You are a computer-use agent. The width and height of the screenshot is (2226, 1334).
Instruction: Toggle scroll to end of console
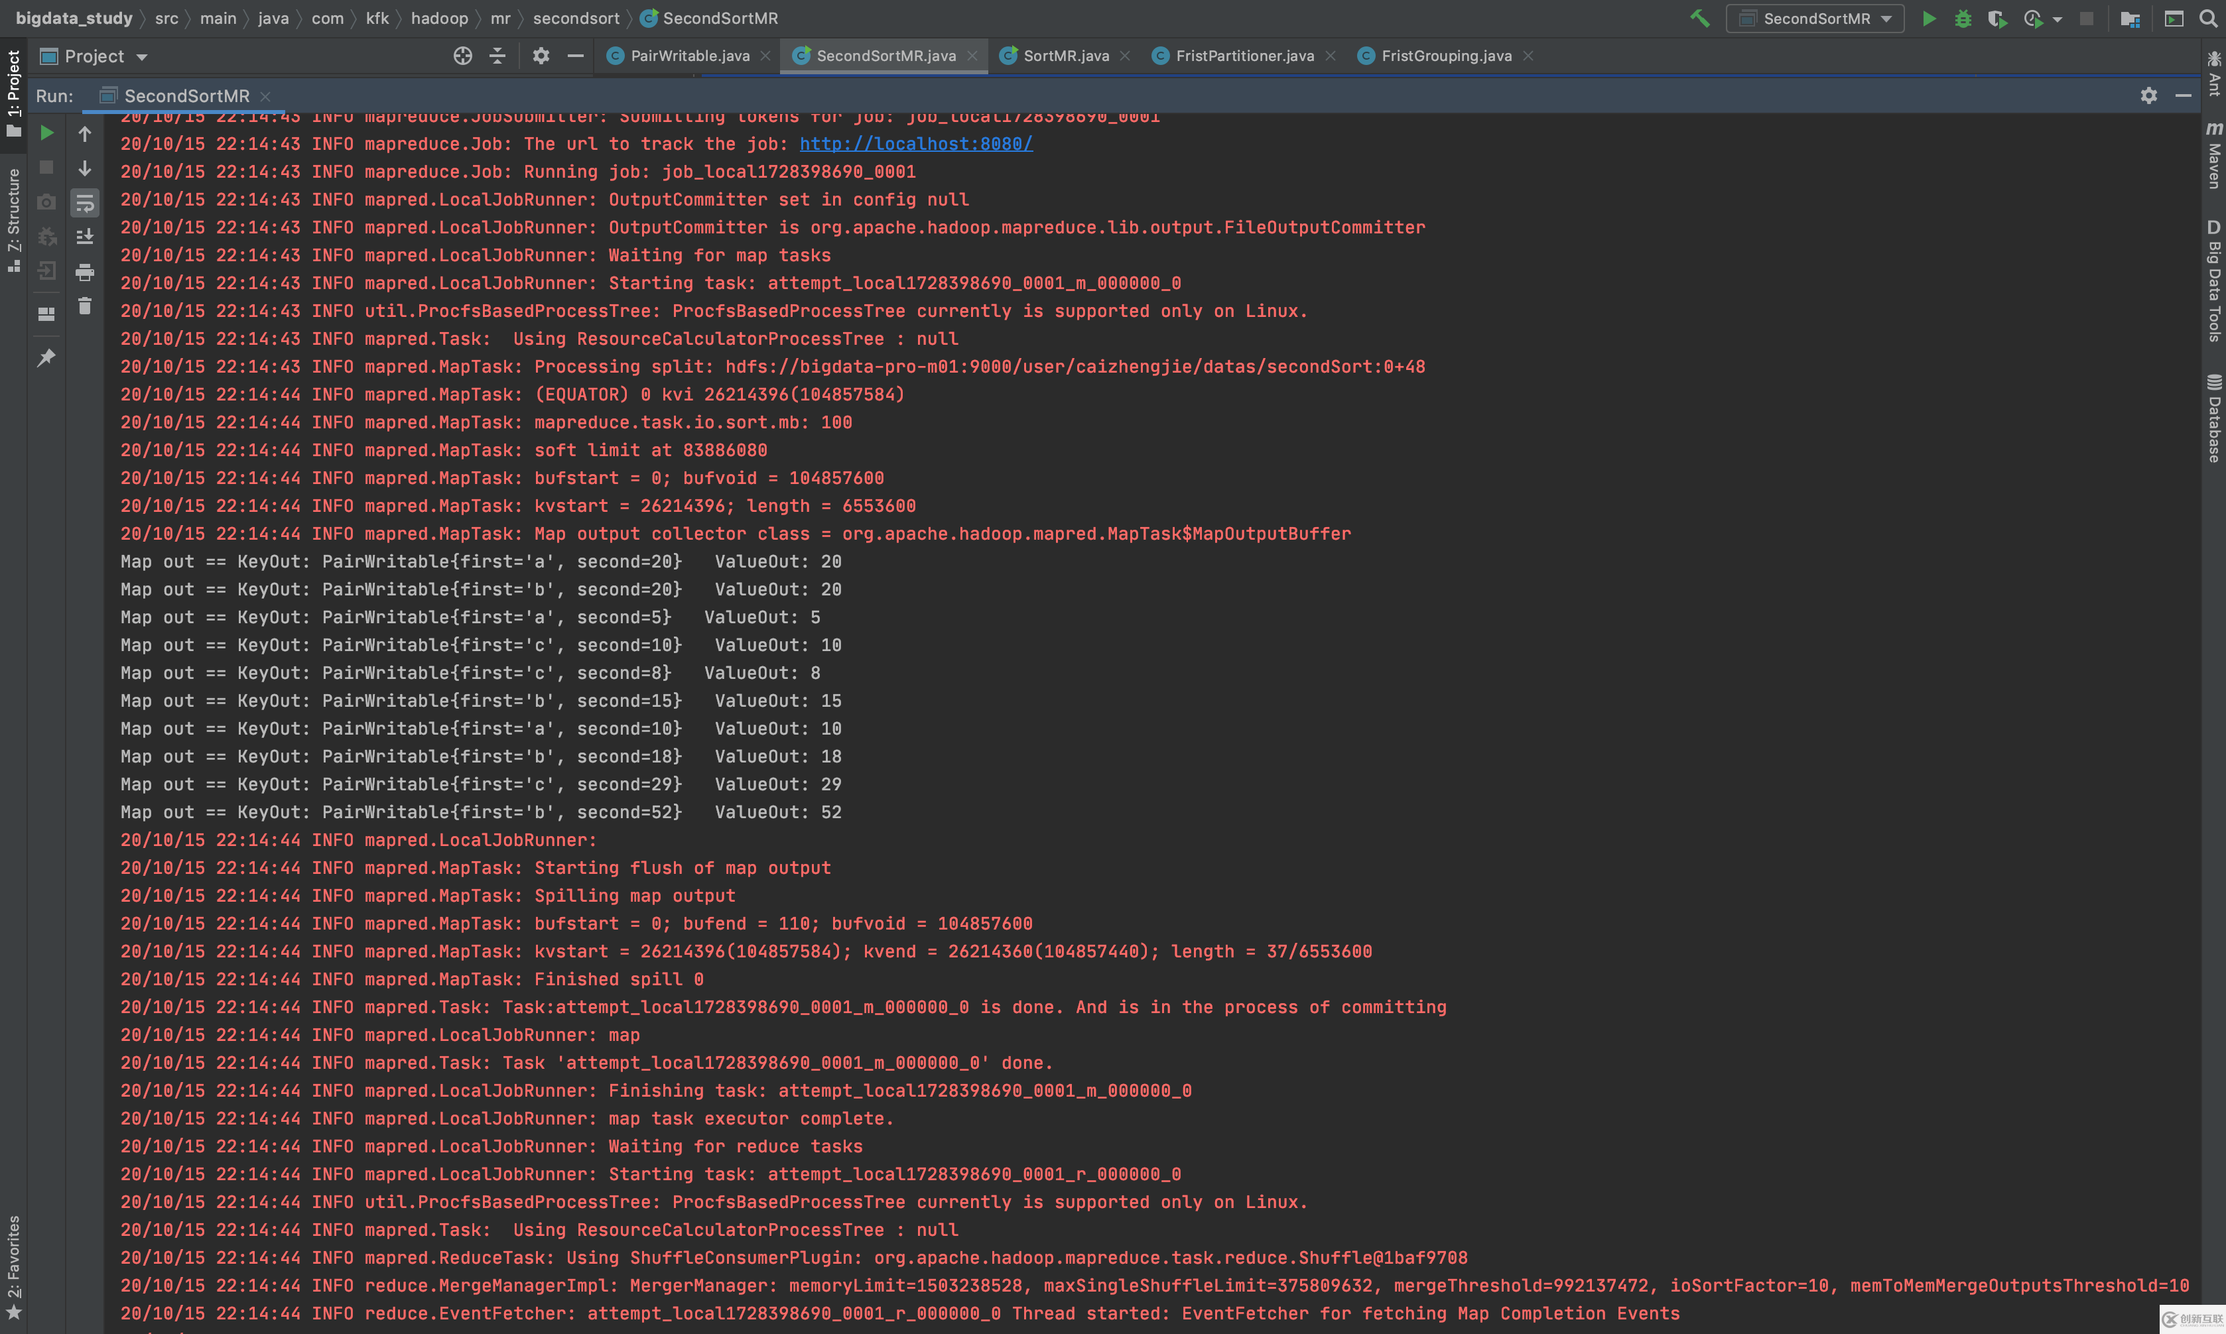(x=84, y=237)
